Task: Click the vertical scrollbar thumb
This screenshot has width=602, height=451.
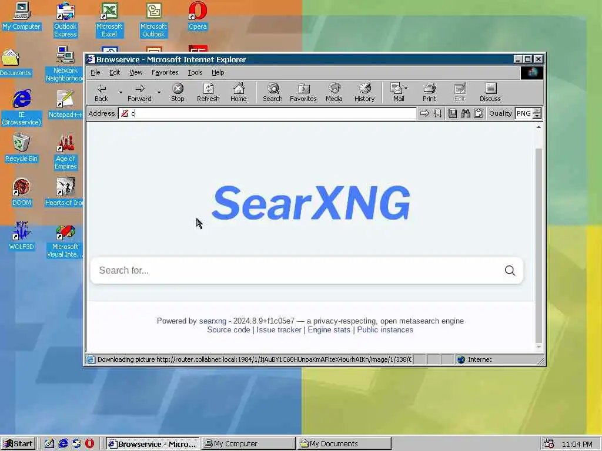Action: (539, 245)
